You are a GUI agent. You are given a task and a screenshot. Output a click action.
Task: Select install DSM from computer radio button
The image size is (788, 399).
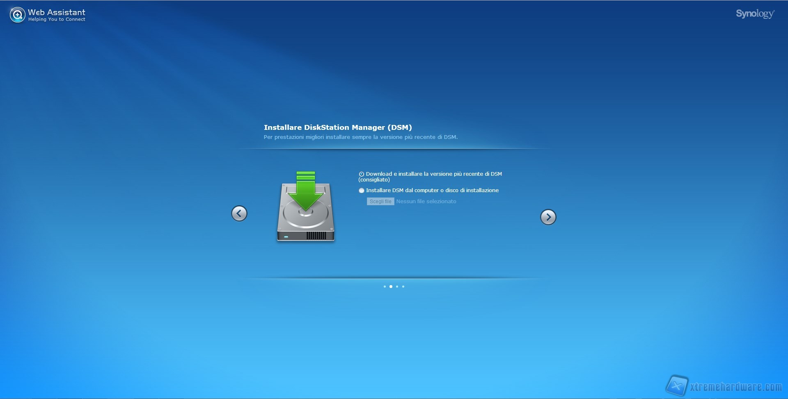point(362,190)
